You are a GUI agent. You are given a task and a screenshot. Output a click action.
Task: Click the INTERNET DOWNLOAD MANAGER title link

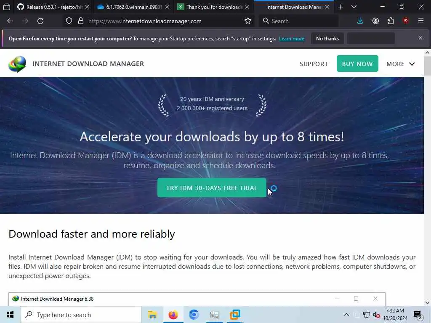88,64
